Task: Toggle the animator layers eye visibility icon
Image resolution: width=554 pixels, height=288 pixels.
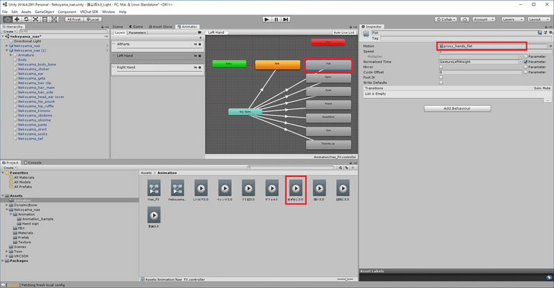Action: coord(199,32)
